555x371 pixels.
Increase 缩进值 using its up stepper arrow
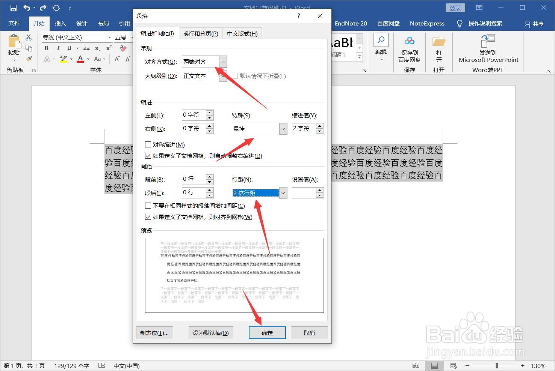click(x=320, y=126)
